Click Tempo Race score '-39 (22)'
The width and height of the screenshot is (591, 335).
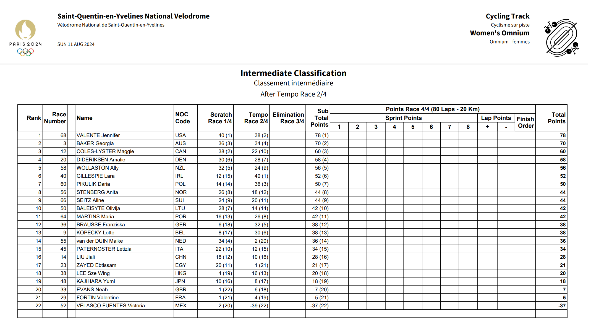[x=259, y=306]
